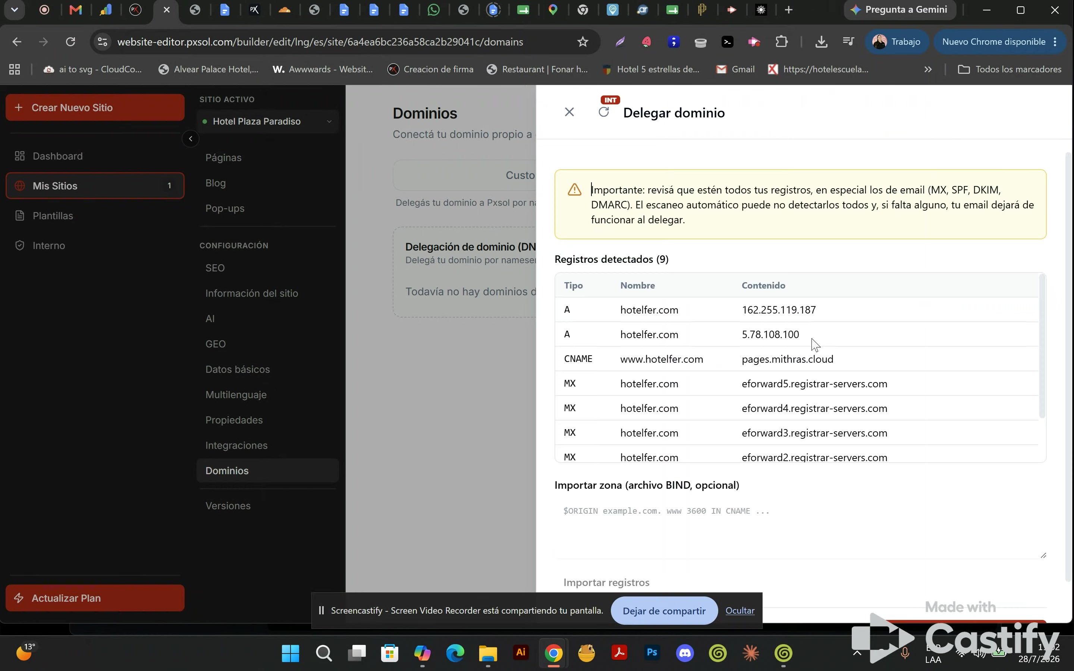
Task: Open the Hotel Plaza Paradiso site dropdown
Action: point(268,121)
